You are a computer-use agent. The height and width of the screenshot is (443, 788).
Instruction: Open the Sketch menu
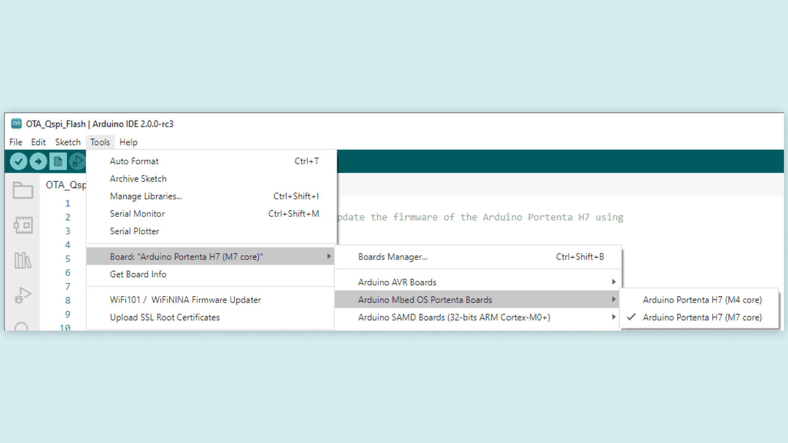(x=68, y=142)
